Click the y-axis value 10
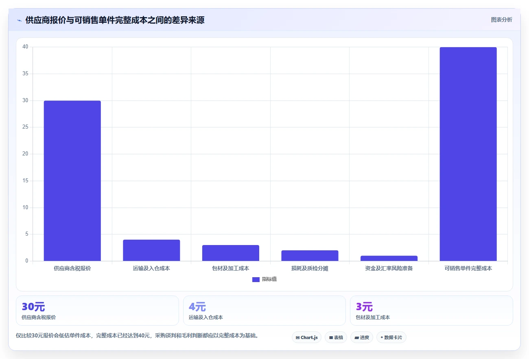 (25, 208)
